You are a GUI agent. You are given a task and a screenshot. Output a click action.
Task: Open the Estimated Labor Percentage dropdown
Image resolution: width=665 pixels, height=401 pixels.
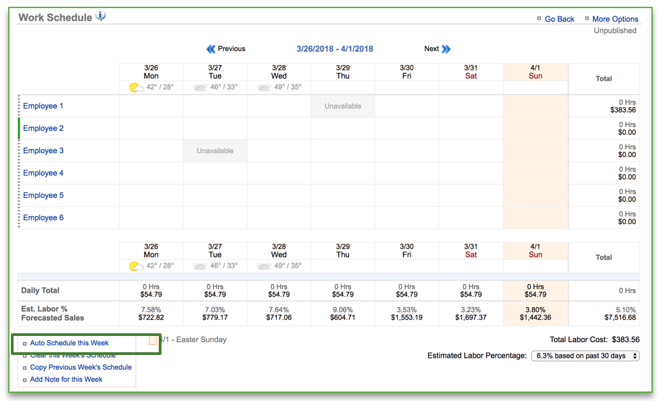pos(585,356)
